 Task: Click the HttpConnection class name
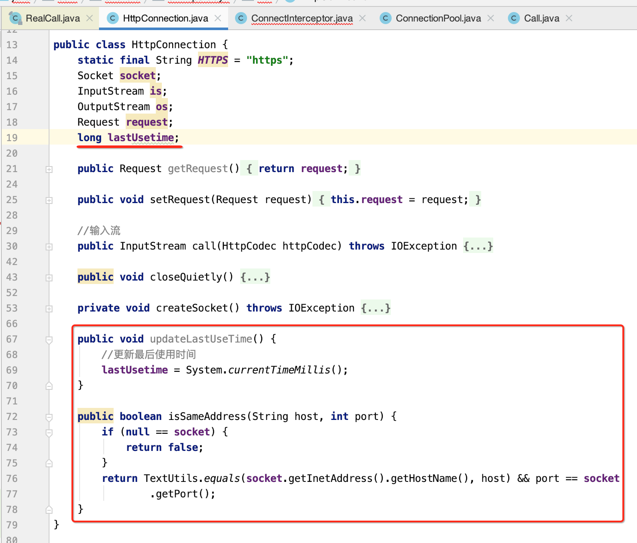174,45
